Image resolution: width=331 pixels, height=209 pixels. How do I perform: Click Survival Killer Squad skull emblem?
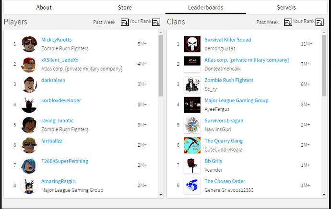tap(192, 44)
